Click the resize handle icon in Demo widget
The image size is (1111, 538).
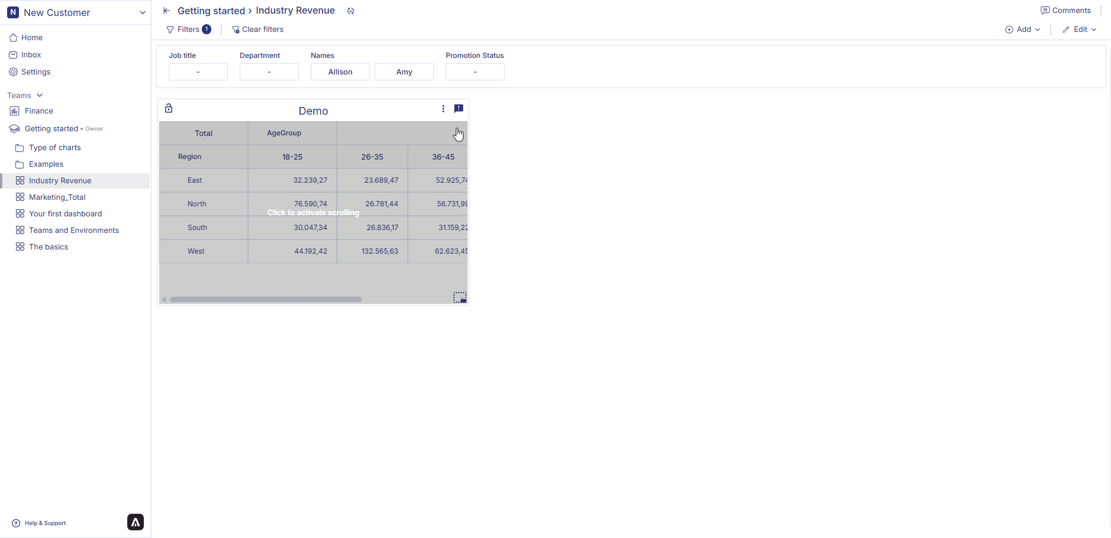coord(459,297)
